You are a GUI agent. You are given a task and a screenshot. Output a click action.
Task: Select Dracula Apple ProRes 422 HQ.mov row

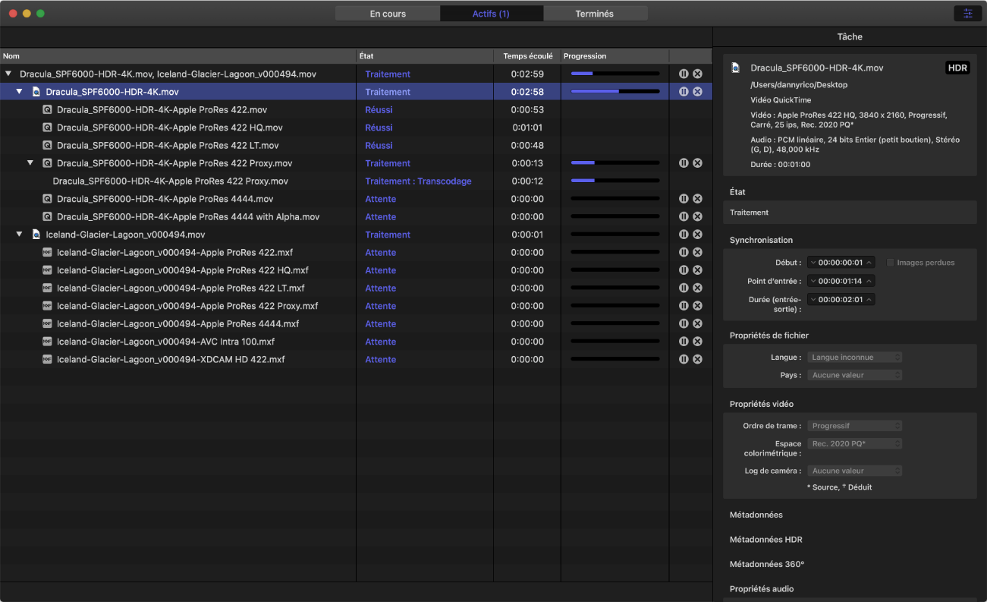pos(357,128)
